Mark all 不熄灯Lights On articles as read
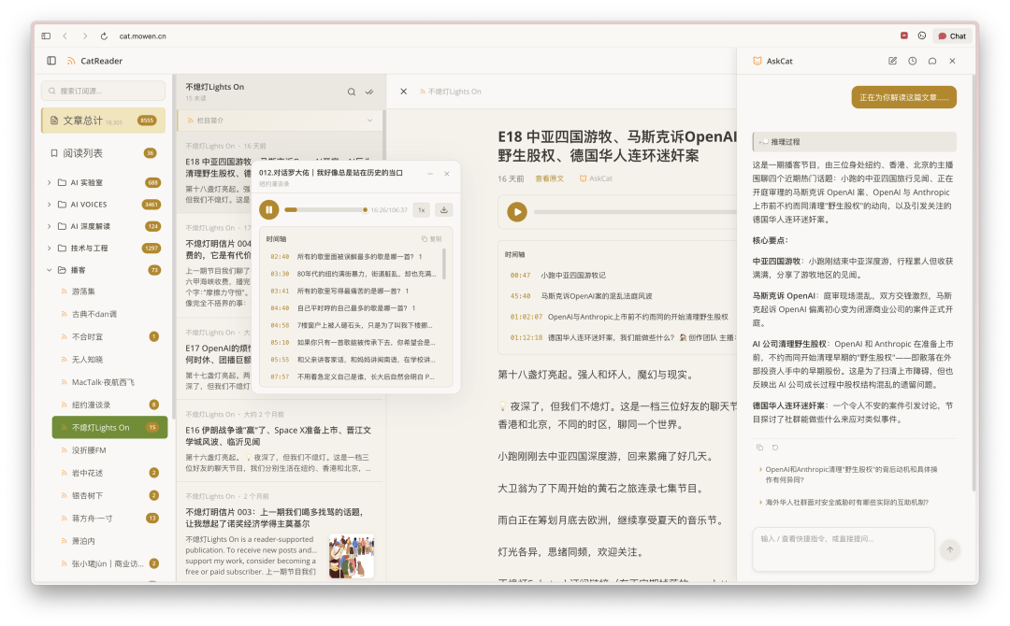The height and width of the screenshot is (626, 1010). pos(369,92)
